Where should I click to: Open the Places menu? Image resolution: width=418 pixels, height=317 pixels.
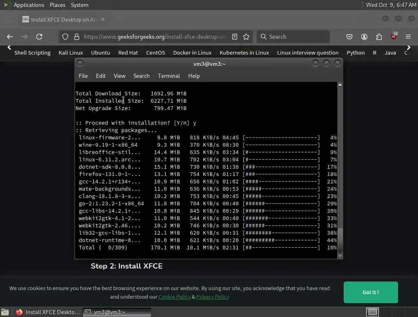point(57,5)
